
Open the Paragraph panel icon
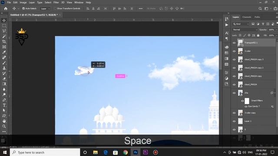[227, 39]
